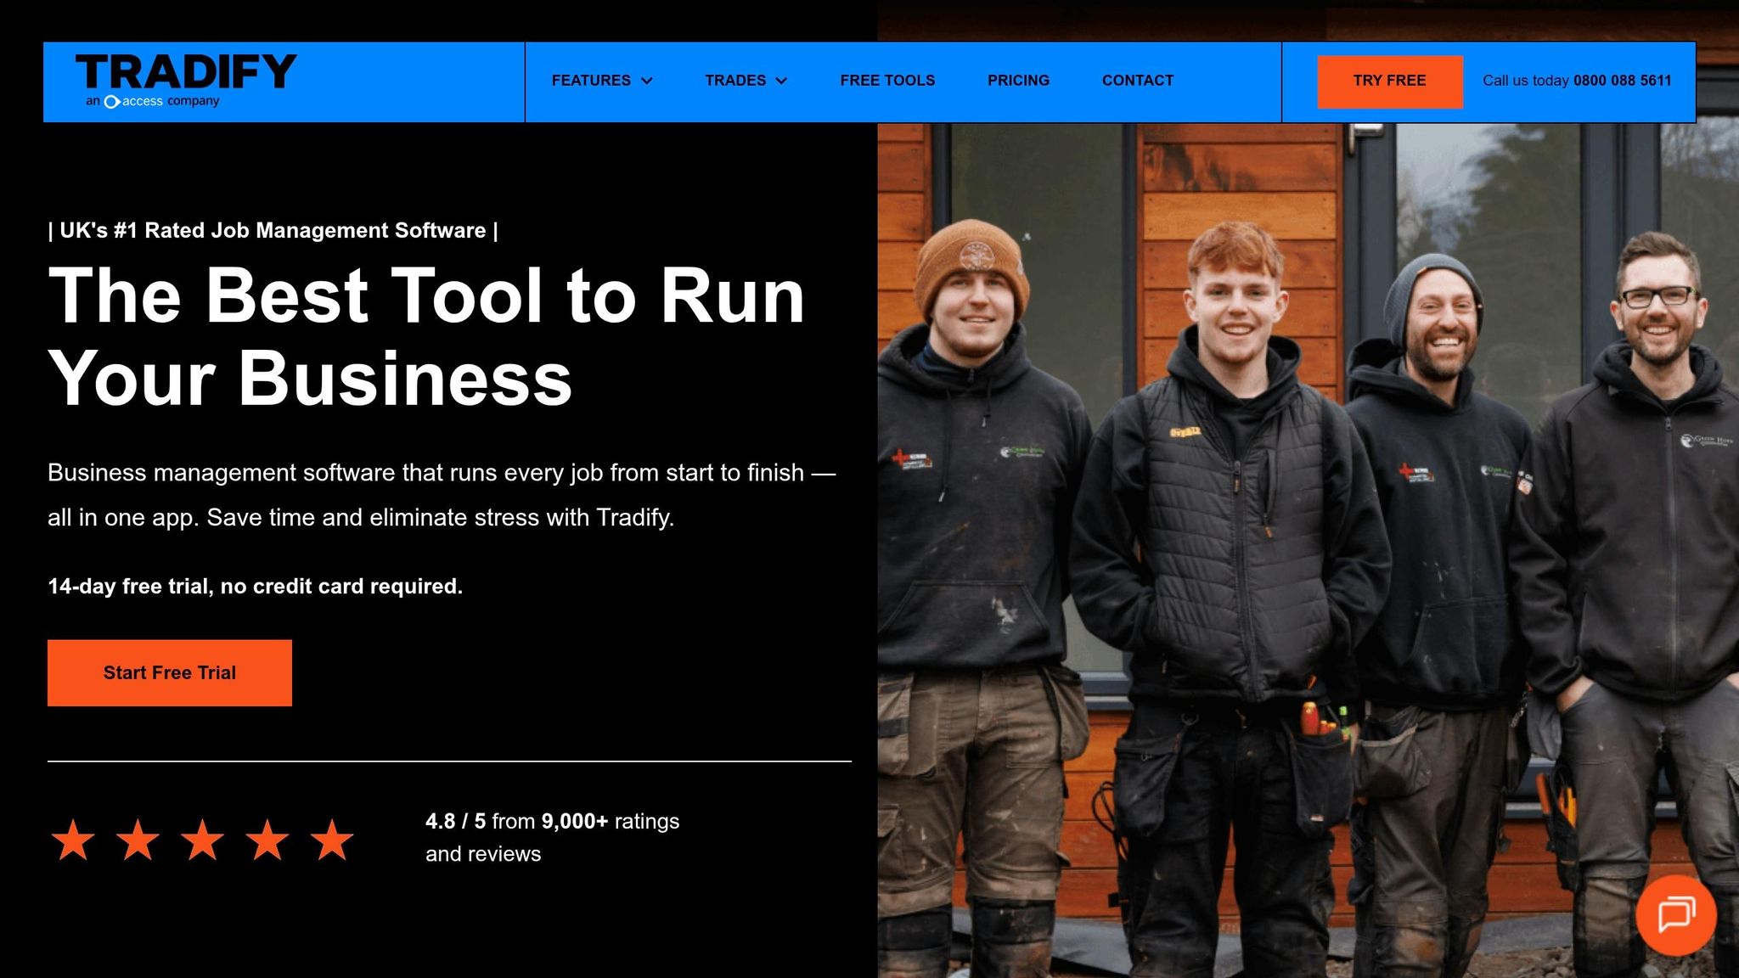Call the phone number 0800 088 5611

tap(1622, 81)
